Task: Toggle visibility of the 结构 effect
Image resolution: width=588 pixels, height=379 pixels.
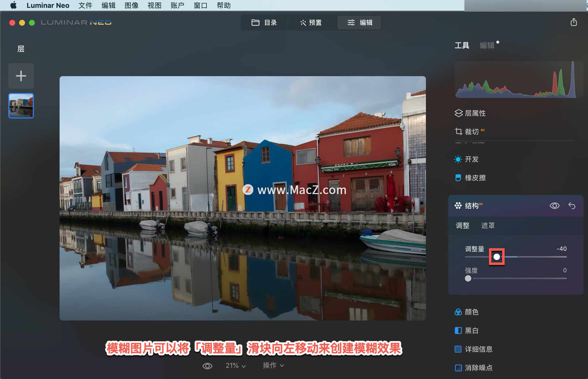Action: coord(554,206)
